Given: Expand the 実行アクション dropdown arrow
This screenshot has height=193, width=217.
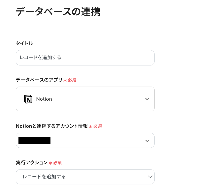Looking at the screenshot, I should coord(150,177).
